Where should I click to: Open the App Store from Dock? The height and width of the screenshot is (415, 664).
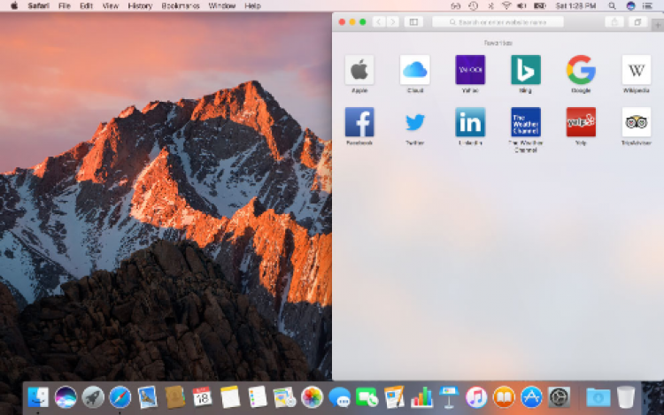(x=531, y=397)
